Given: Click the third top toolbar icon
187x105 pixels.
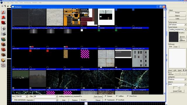Looking at the screenshot, I should point(8,6).
